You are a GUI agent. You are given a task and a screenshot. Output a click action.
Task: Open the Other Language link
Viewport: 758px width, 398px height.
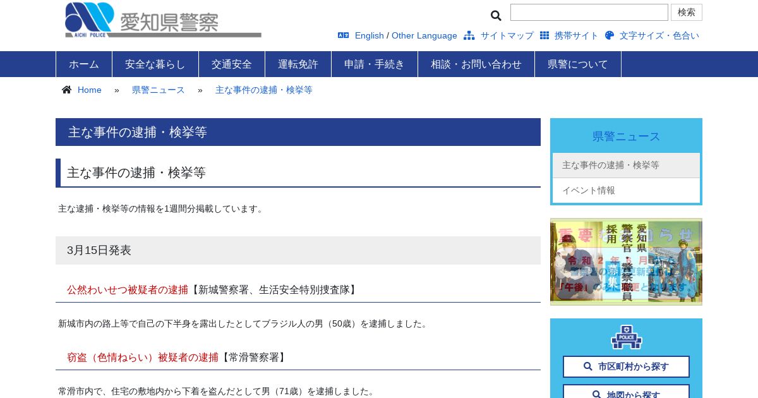point(424,35)
